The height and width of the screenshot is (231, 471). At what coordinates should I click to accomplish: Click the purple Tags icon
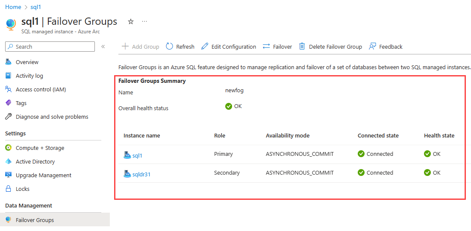point(9,103)
